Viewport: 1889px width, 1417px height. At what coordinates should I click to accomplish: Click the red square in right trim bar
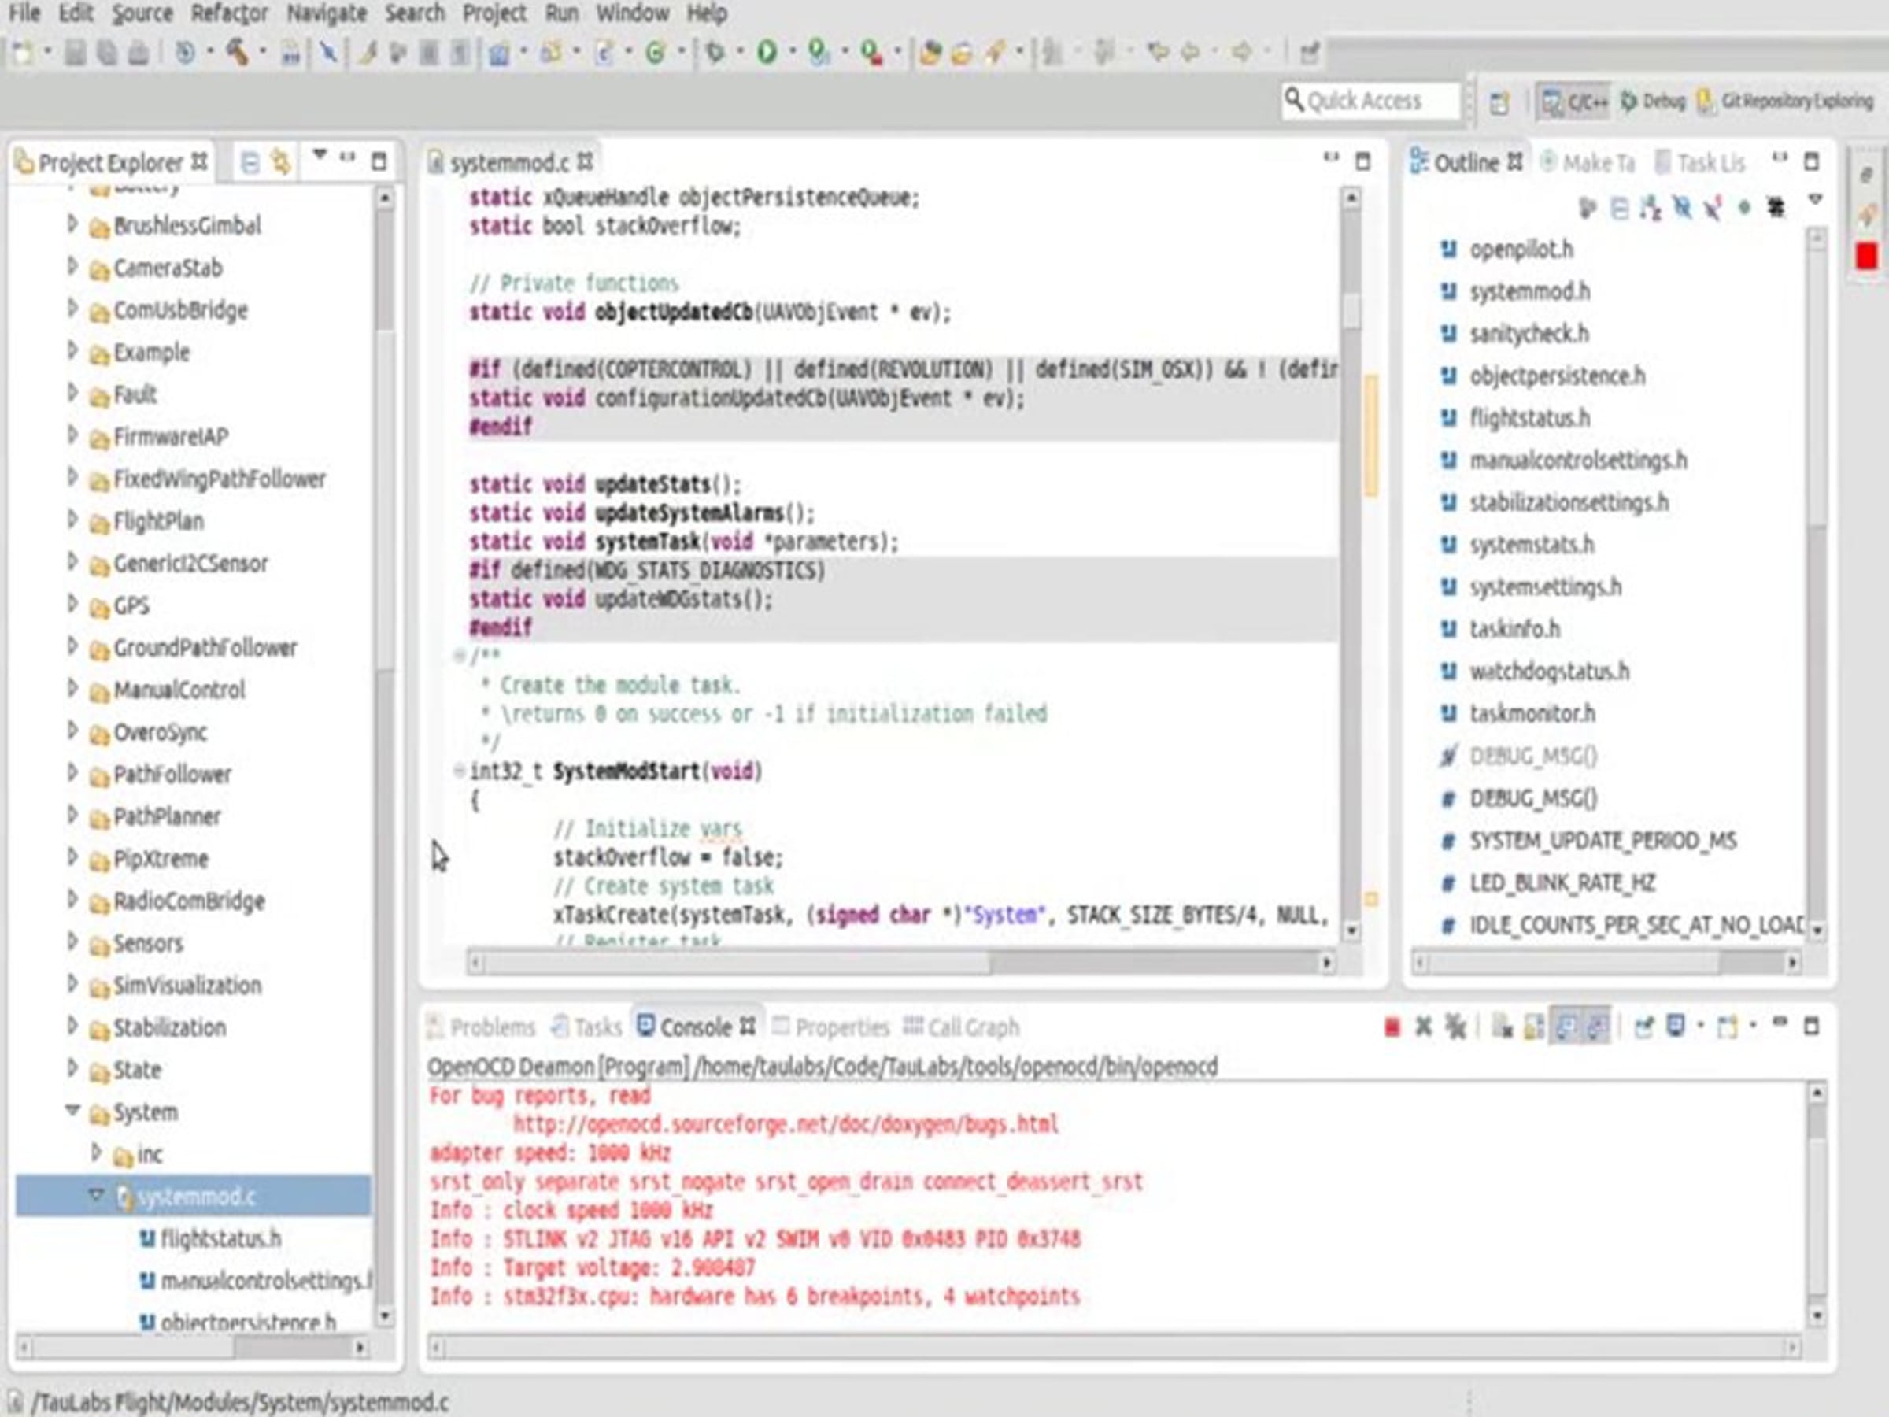coord(1867,256)
